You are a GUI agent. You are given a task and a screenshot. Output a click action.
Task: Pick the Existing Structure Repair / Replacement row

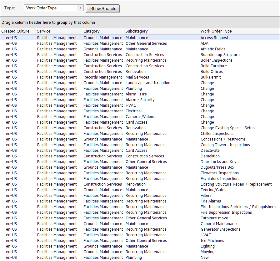pyautogui.click(x=236, y=184)
